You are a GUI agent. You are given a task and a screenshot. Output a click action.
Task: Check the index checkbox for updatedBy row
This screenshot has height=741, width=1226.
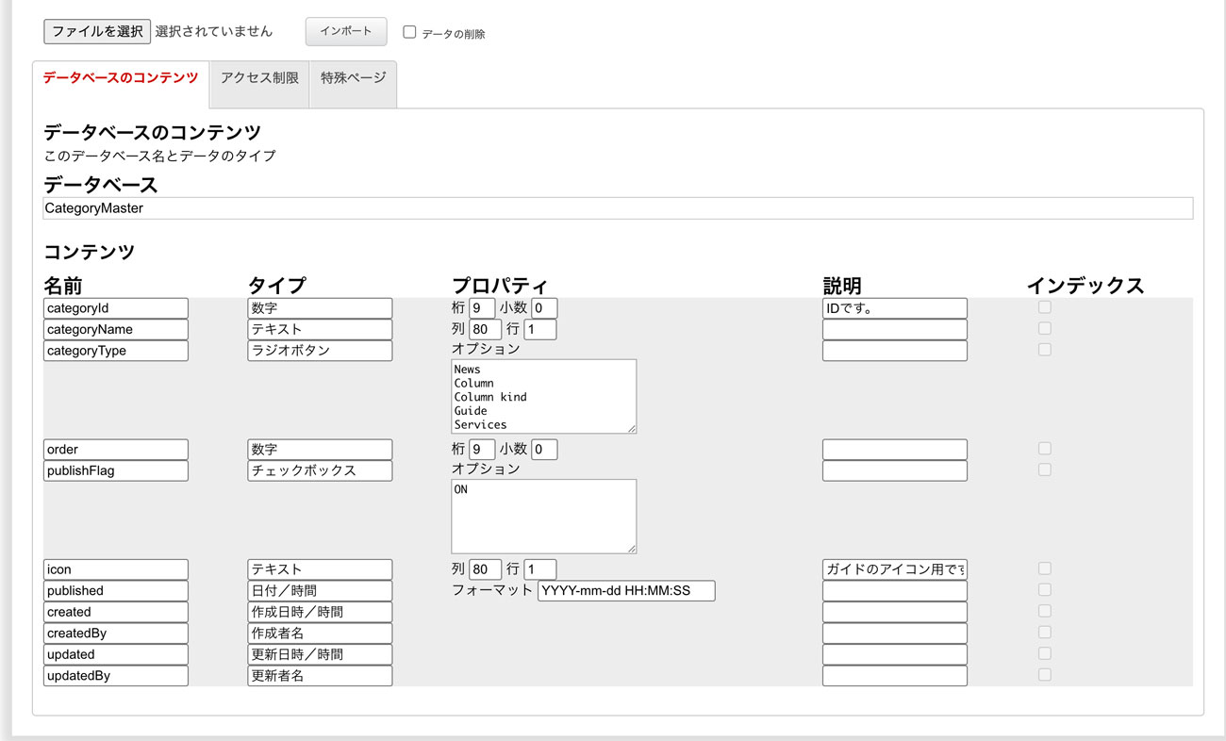point(1044,674)
